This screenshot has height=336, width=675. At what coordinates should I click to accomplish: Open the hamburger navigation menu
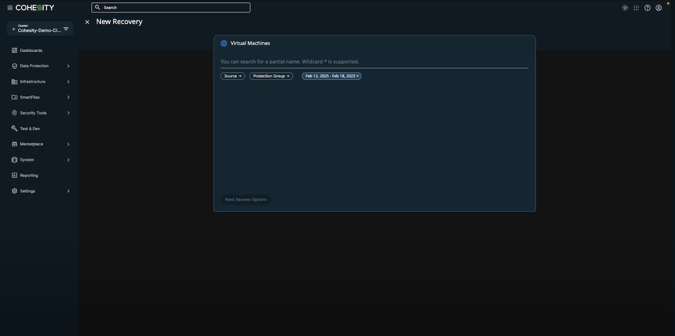pyautogui.click(x=10, y=8)
